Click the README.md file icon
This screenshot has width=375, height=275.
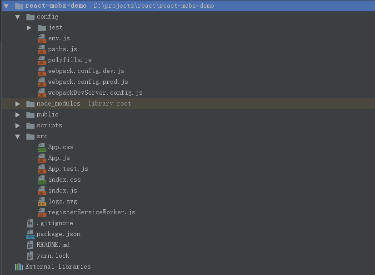click(x=30, y=245)
